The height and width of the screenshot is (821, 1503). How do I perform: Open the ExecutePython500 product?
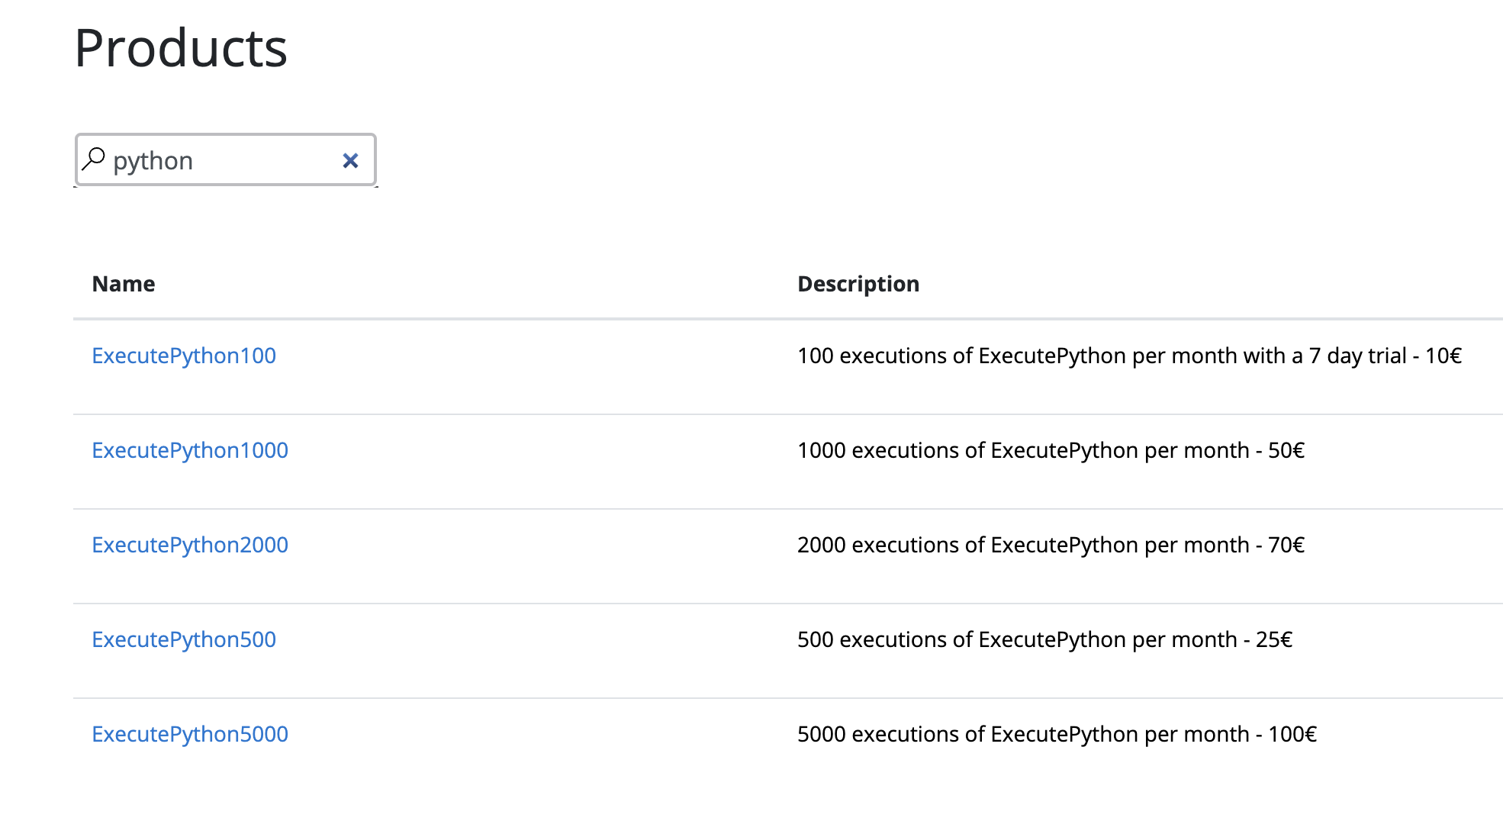coord(184,639)
